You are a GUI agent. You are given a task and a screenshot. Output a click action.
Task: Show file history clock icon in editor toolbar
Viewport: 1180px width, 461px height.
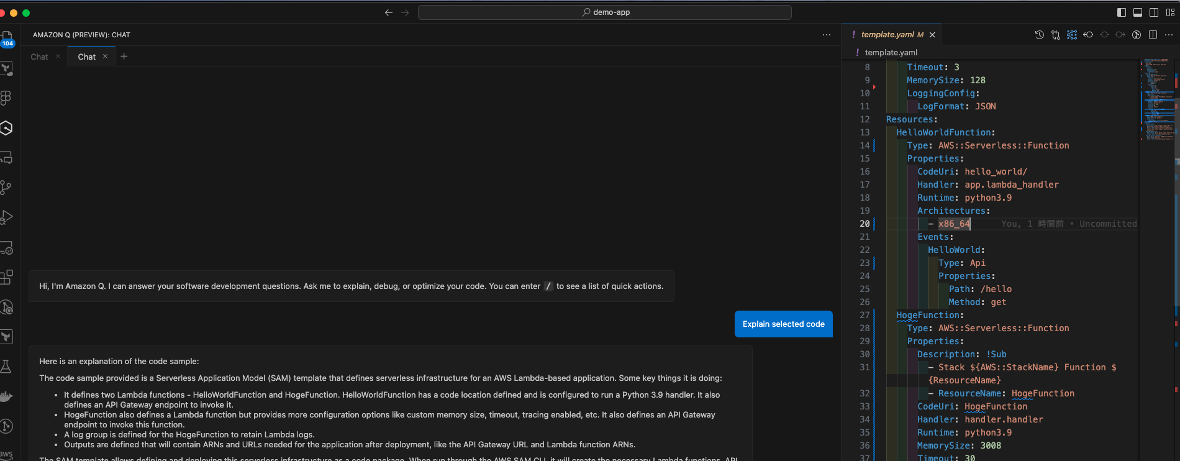(x=1040, y=35)
